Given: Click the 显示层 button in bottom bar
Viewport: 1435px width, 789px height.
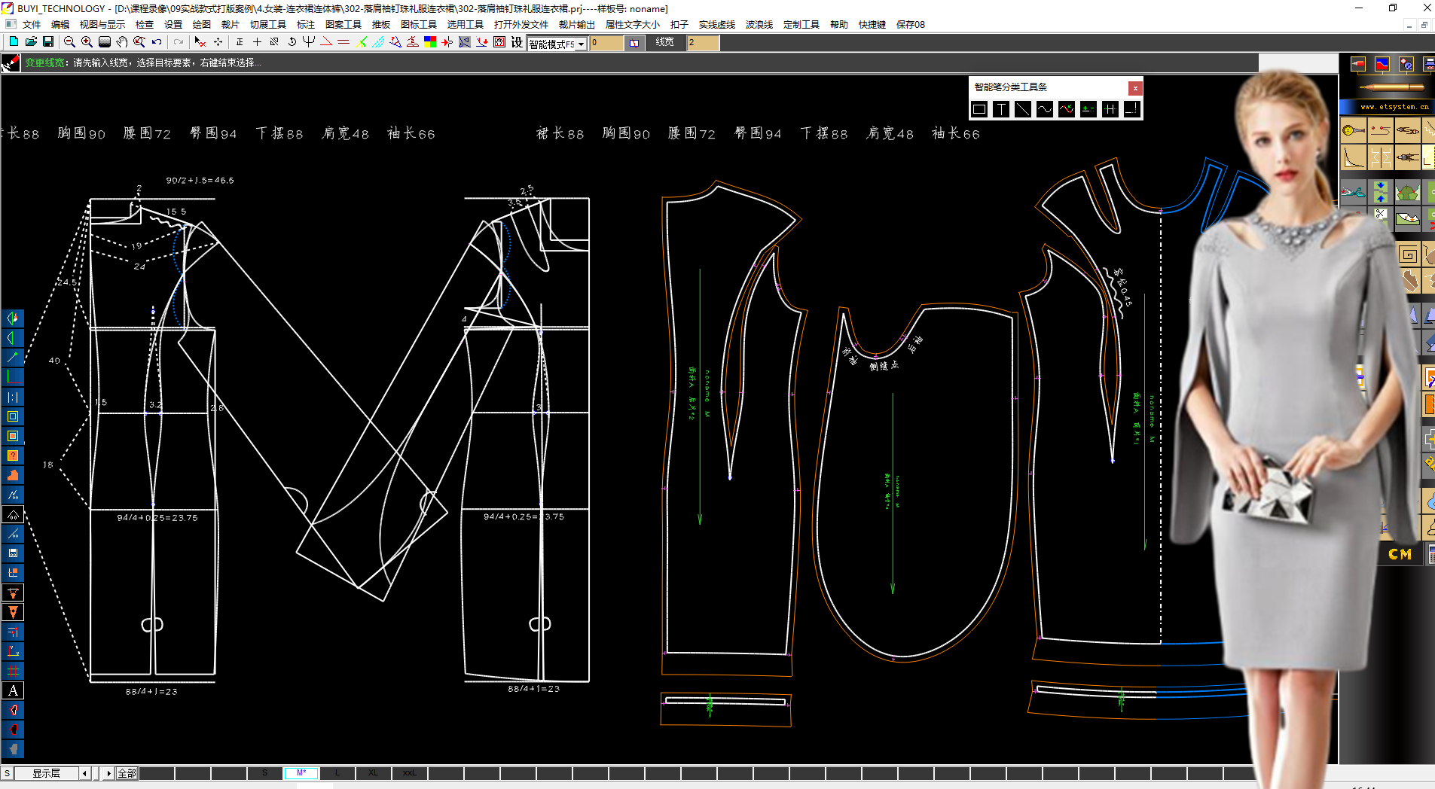Looking at the screenshot, I should pyautogui.click(x=46, y=773).
